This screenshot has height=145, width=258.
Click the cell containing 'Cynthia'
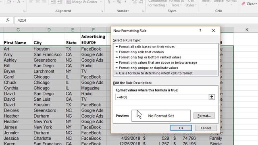tap(18, 88)
